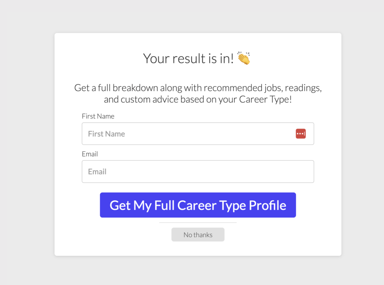This screenshot has height=285, width=384.
Task: Click the gray "Email" placeholder text
Action: pyautogui.click(x=97, y=172)
